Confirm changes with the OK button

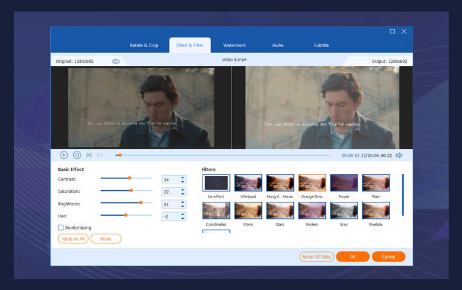[353, 257]
